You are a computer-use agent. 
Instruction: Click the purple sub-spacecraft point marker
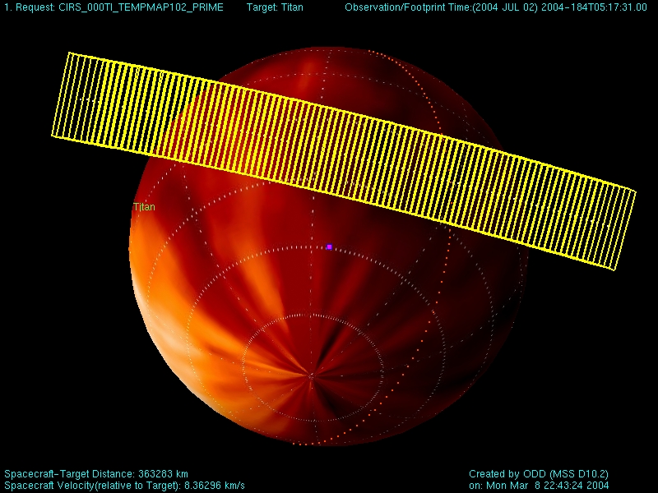click(330, 247)
